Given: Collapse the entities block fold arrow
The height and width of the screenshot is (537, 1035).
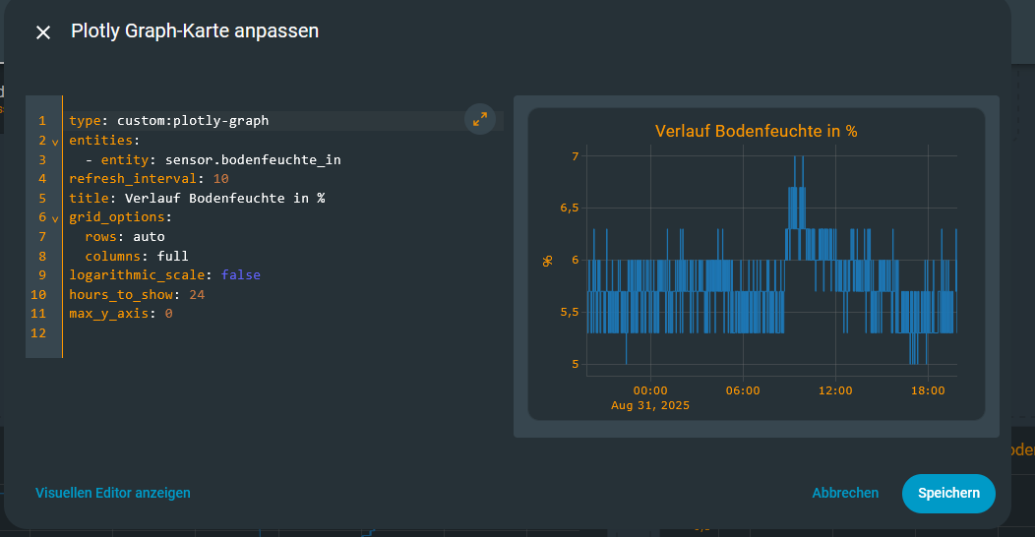Looking at the screenshot, I should (55, 142).
